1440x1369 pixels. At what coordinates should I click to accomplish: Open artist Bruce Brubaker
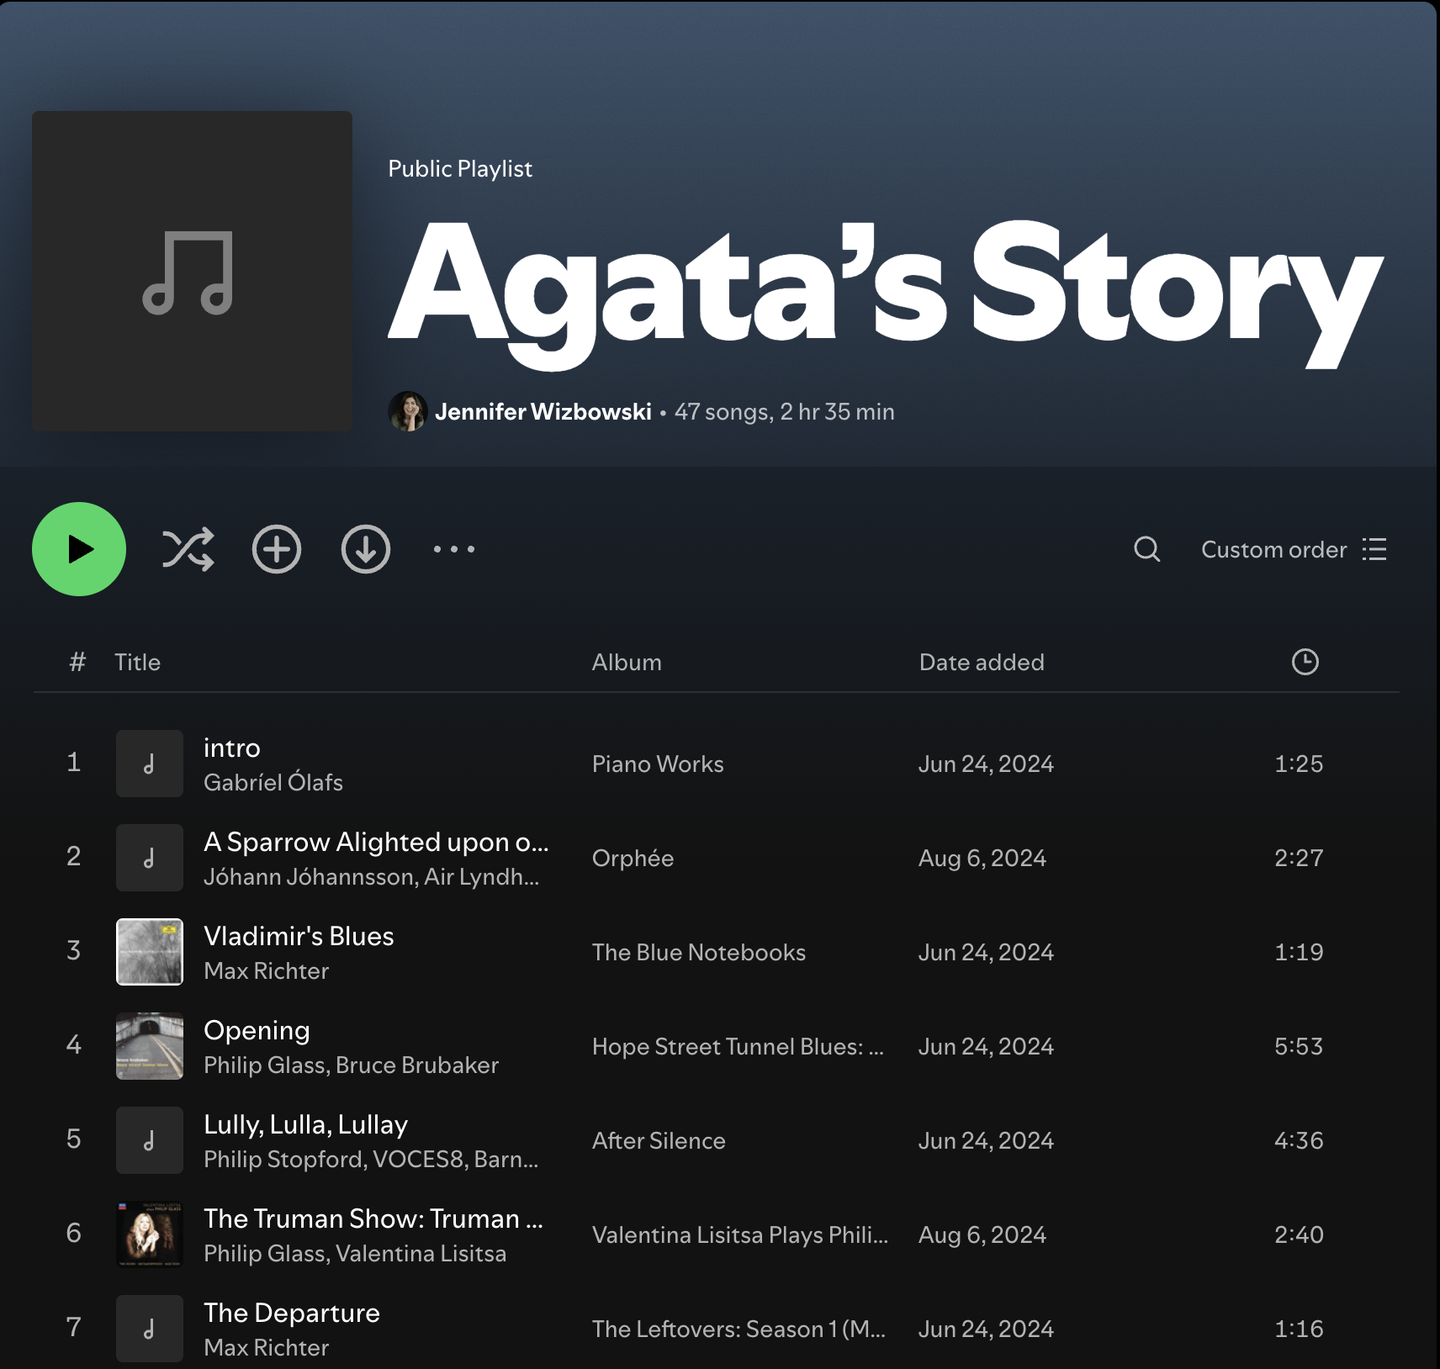point(417,1065)
